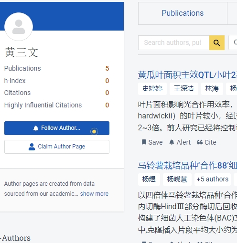Click Alert label under first paper
This screenshot has width=237, height=243.
point(183,142)
